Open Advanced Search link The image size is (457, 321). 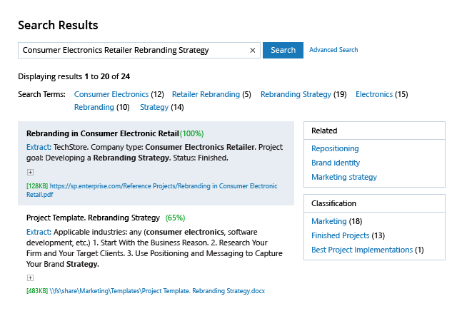click(333, 50)
